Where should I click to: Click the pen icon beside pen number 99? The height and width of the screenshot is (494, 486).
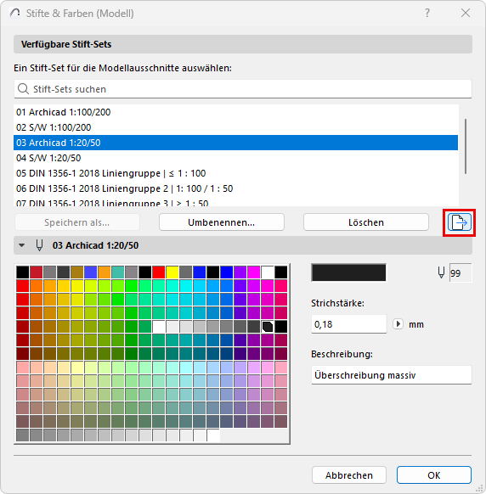click(441, 272)
